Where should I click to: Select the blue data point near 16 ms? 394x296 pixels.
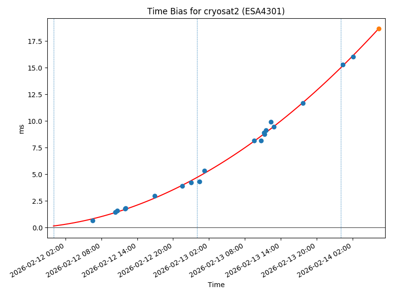[x=353, y=57]
